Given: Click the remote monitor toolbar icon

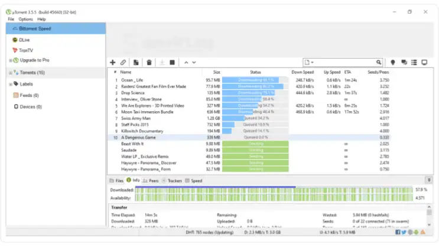Looking at the screenshot, I should [424, 62].
